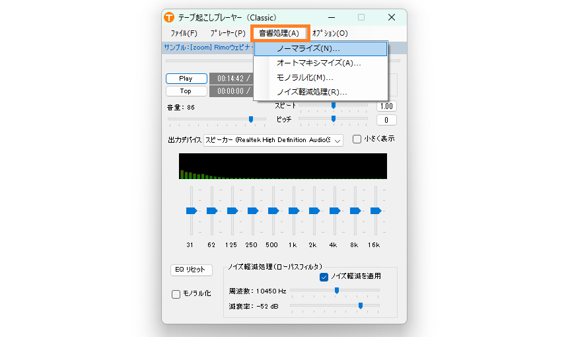Click the EQ リセット button

point(191,270)
